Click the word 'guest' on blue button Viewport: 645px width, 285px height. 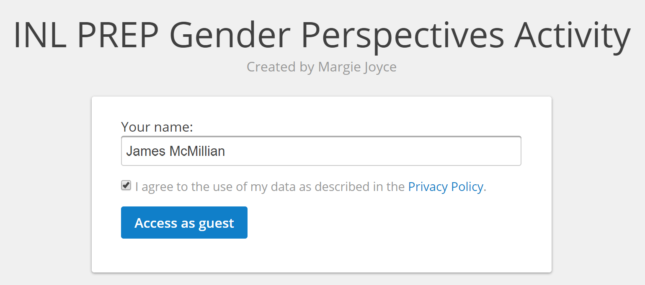coord(216,223)
